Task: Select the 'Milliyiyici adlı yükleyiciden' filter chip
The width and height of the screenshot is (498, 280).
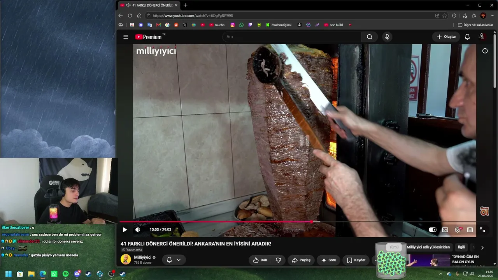Action: pos(428,247)
